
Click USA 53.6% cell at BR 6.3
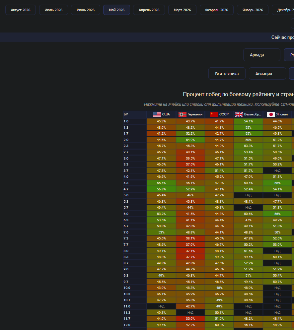[161, 220]
